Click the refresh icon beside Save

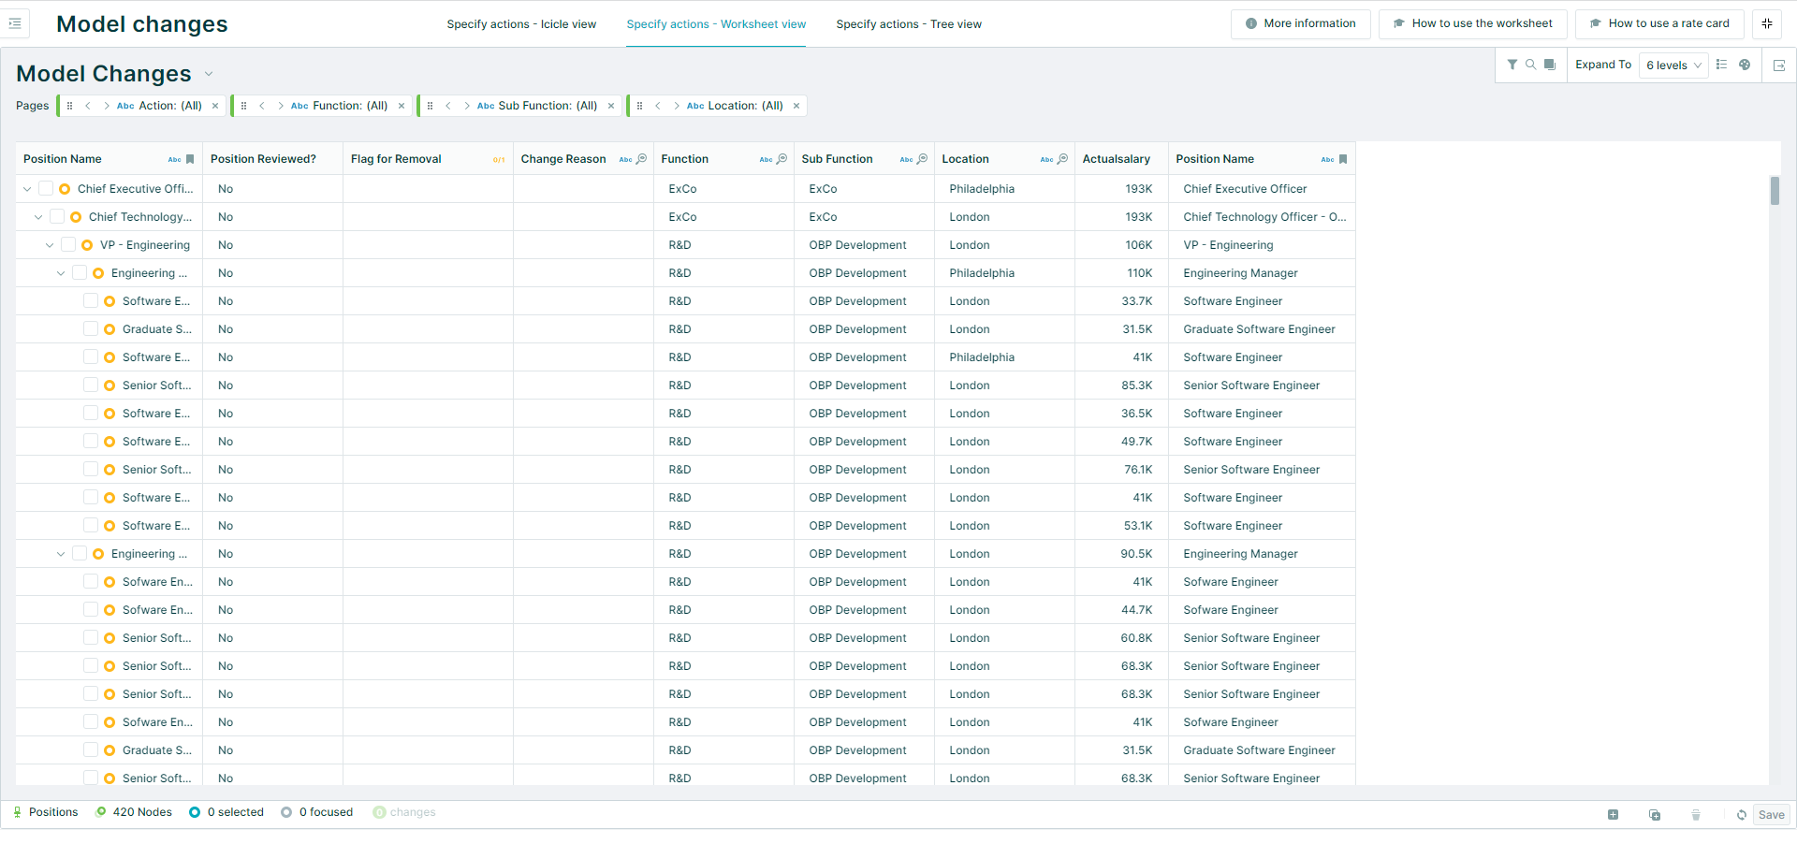click(x=1742, y=815)
